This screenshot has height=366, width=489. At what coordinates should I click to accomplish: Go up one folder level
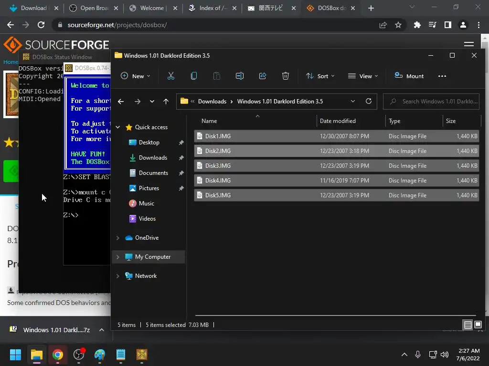(166, 102)
